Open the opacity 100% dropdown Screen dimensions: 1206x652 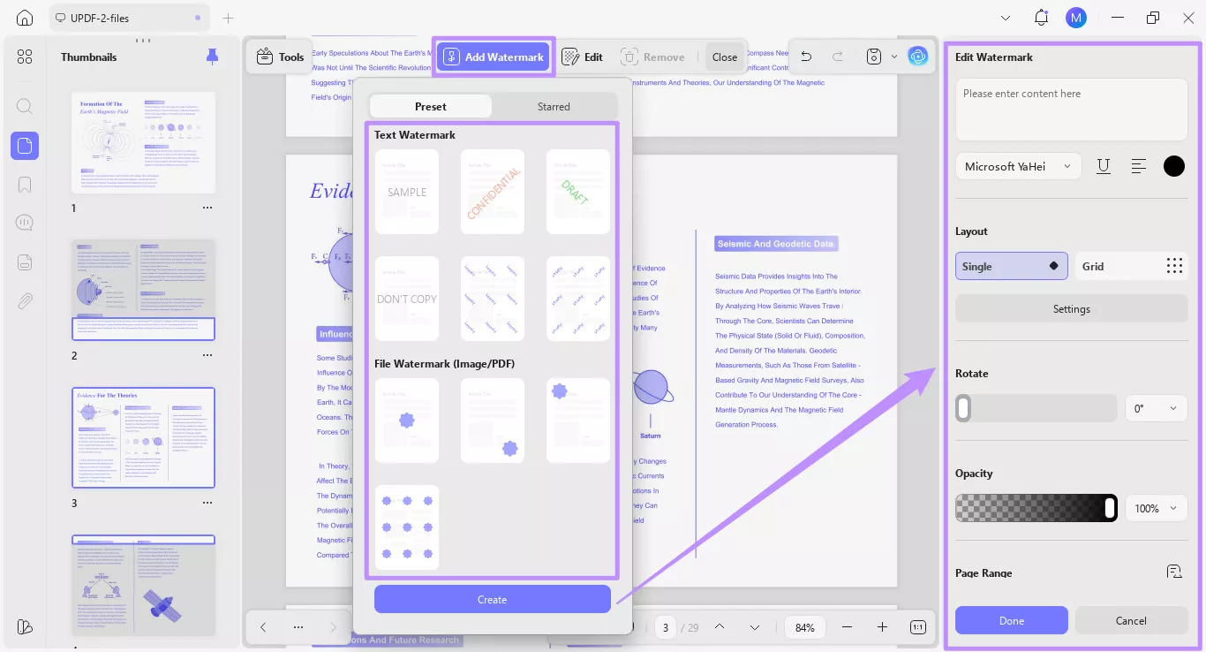[1156, 508]
